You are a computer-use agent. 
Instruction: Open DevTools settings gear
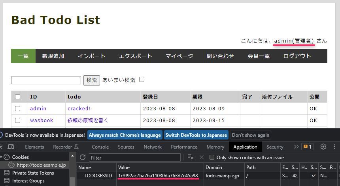coord(323,147)
